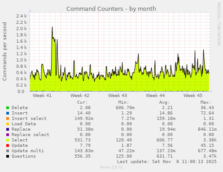
Task: Click the Select current value 531.73
Action: [83, 140]
